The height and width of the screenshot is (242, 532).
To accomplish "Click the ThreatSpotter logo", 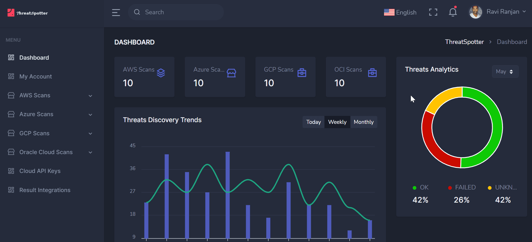I will (x=28, y=13).
